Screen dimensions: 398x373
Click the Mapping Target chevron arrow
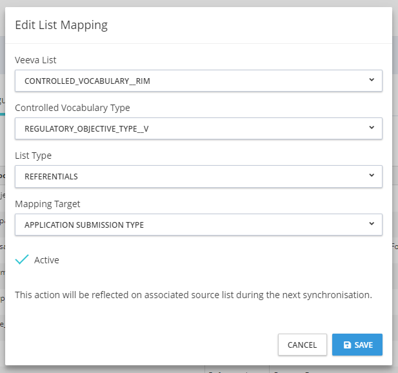(x=371, y=224)
